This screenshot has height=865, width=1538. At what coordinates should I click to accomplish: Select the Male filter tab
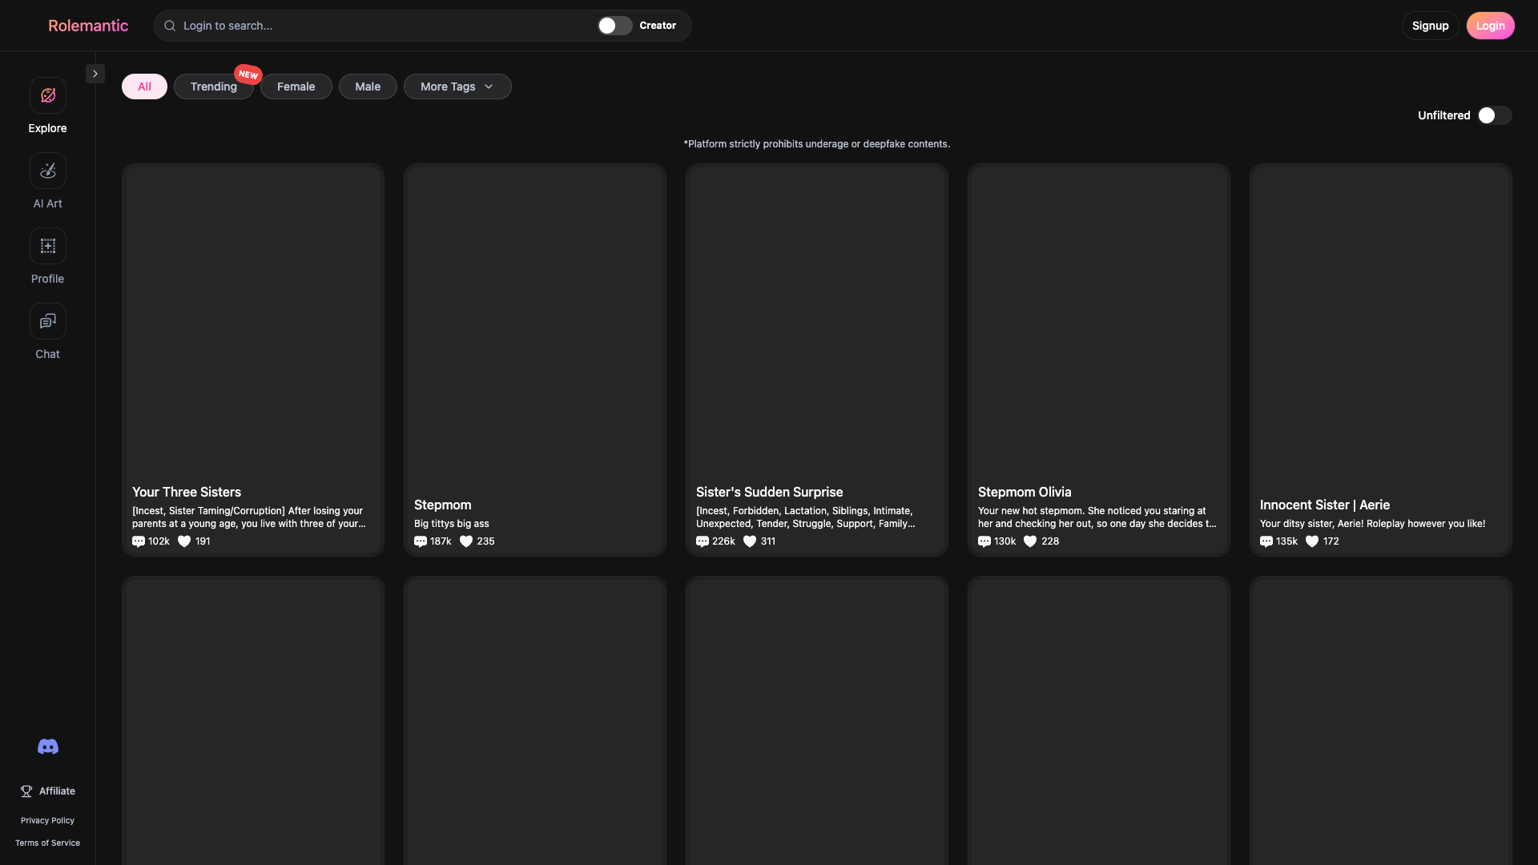click(x=368, y=86)
